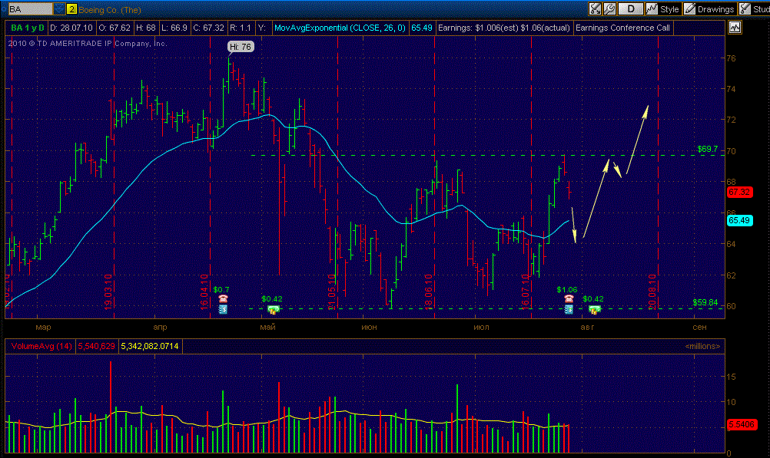Click the cyan 65.49 moving average price label
This screenshot has width=770, height=458.
(739, 221)
